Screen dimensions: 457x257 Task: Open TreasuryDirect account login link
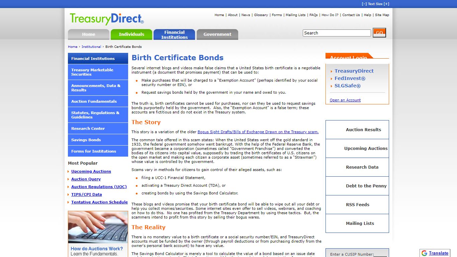click(x=354, y=71)
